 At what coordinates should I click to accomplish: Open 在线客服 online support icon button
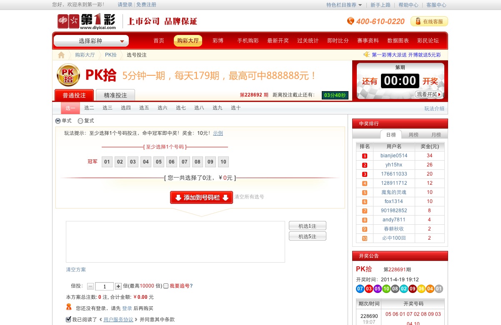pos(429,22)
